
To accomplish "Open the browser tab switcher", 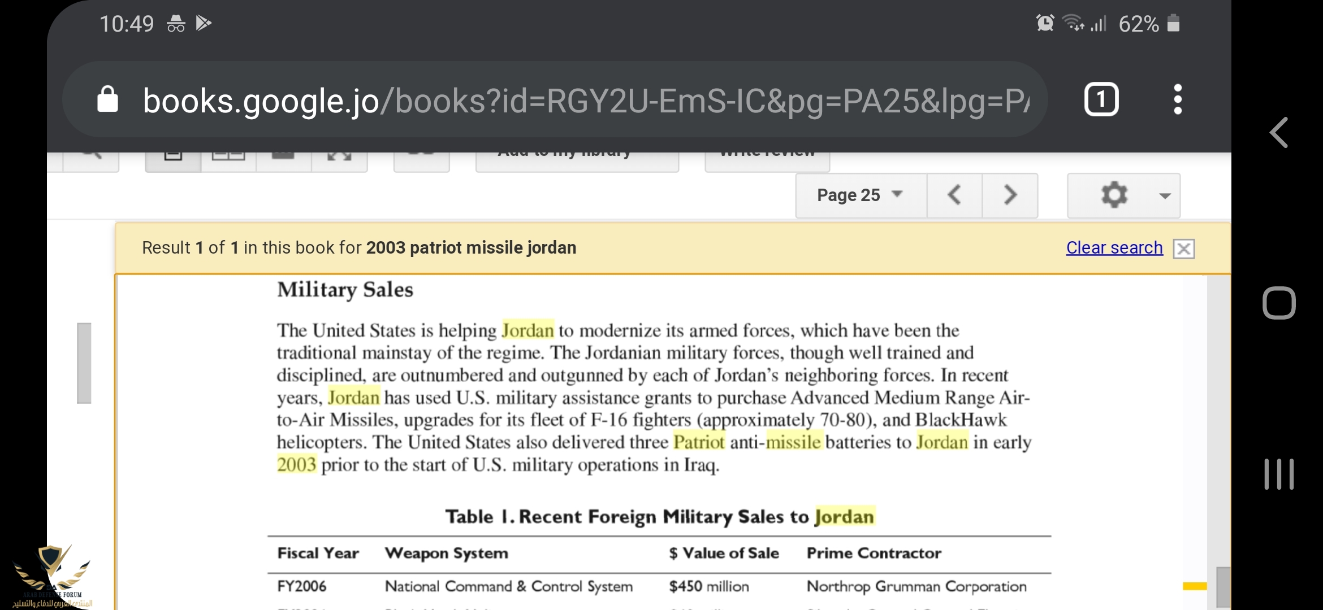I will pyautogui.click(x=1101, y=100).
